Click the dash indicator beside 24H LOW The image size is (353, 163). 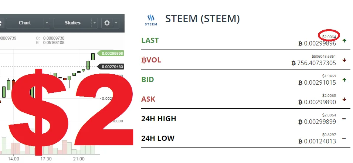point(344,138)
